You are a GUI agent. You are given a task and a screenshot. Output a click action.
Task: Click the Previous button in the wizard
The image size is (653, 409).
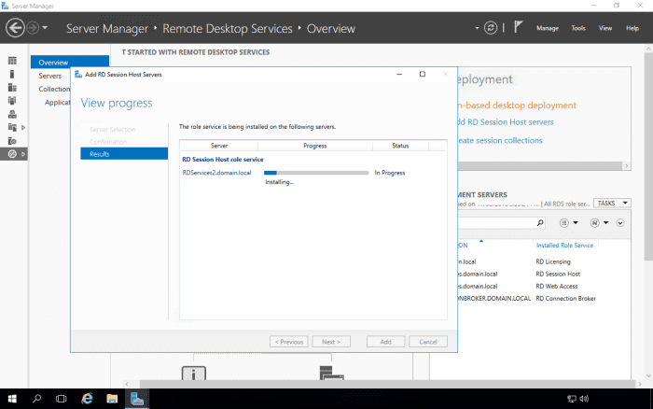289,342
